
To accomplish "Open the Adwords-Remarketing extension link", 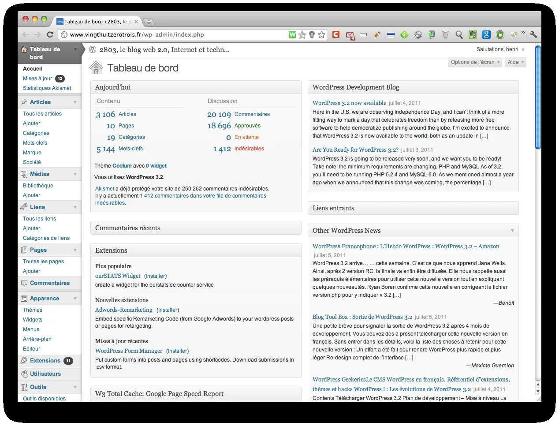I will click(124, 310).
